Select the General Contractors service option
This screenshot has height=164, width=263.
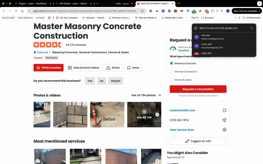coord(171,71)
